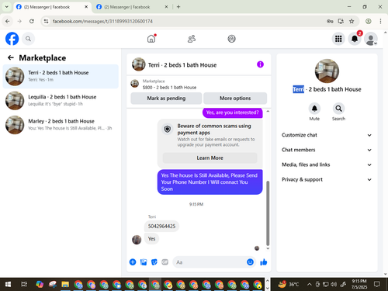
Task: Open the nine-dot Menu grid icon
Action: point(338,39)
